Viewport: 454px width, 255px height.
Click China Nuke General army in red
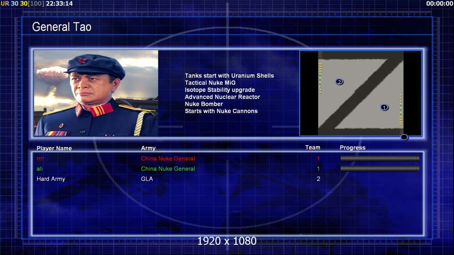point(168,159)
